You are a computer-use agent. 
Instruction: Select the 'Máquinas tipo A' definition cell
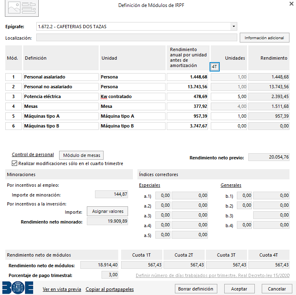61,116
